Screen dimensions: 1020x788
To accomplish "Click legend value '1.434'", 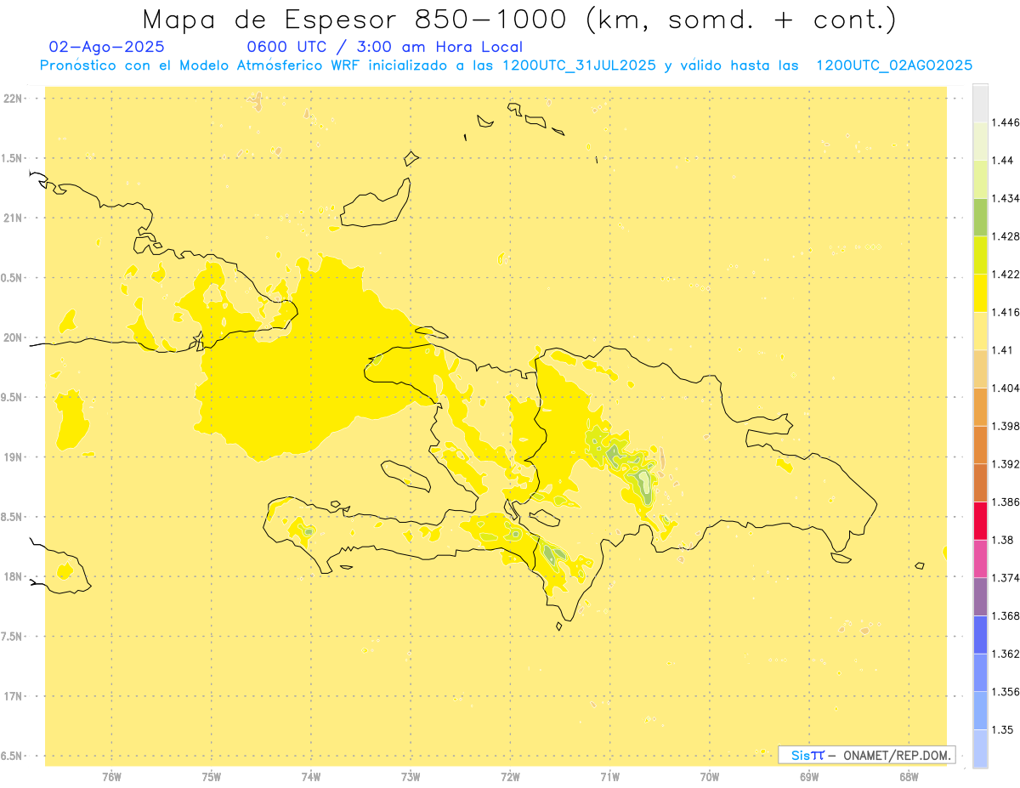I will [1005, 198].
